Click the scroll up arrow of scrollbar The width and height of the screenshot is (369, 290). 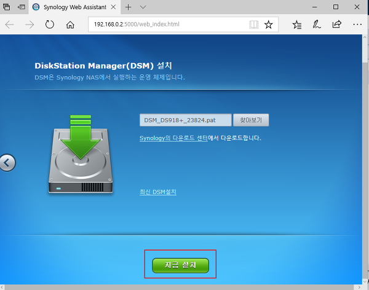coord(365,37)
